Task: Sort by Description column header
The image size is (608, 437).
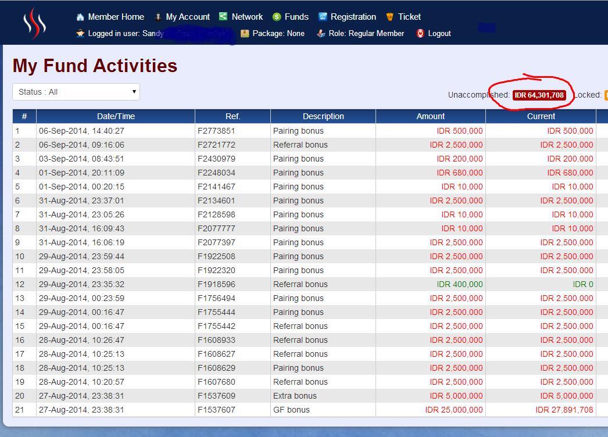Action: pyautogui.click(x=323, y=116)
